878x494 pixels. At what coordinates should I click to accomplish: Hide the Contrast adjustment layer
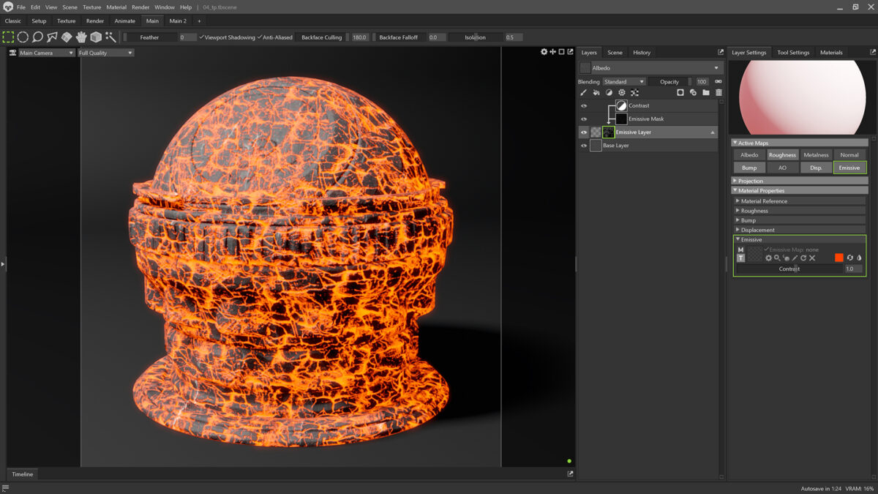[584, 105]
